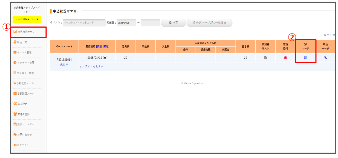Open the オンラインセミナー event link
The width and height of the screenshot is (338, 158).
[91, 67]
